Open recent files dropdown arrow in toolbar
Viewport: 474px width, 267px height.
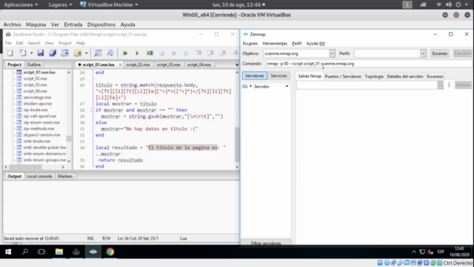tap(31, 53)
